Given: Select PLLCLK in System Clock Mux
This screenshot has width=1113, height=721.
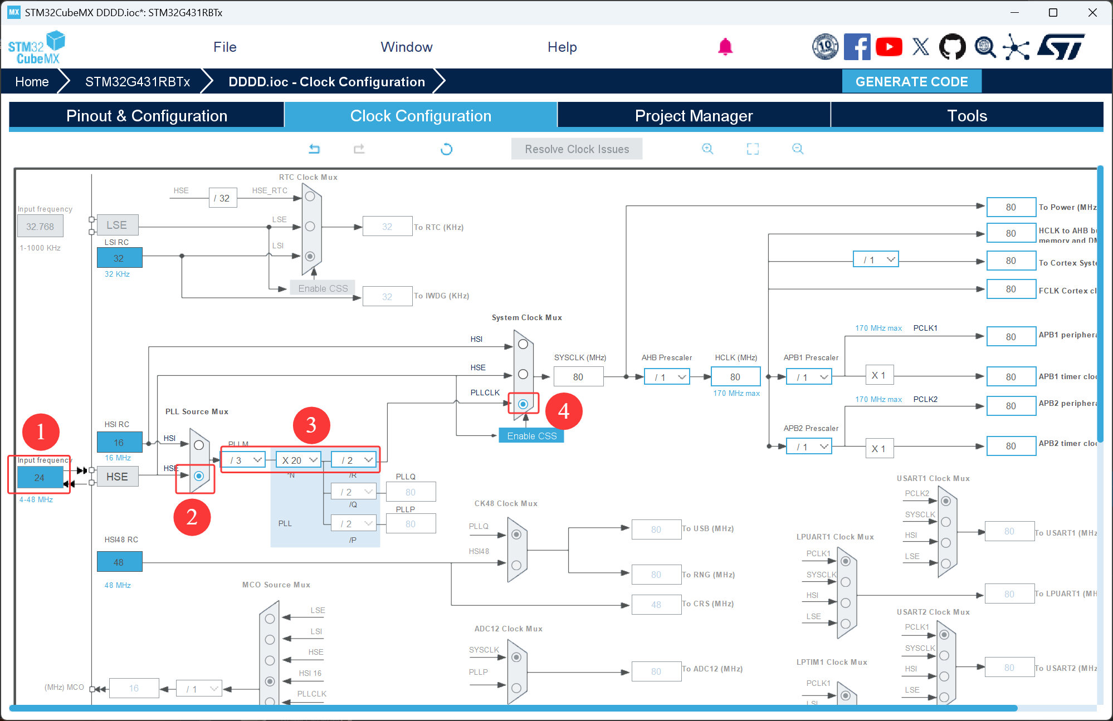Looking at the screenshot, I should (523, 404).
